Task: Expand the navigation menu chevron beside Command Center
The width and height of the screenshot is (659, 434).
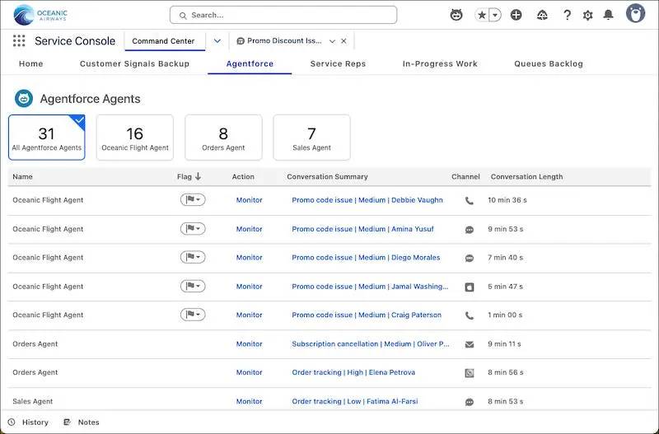Action: [217, 40]
